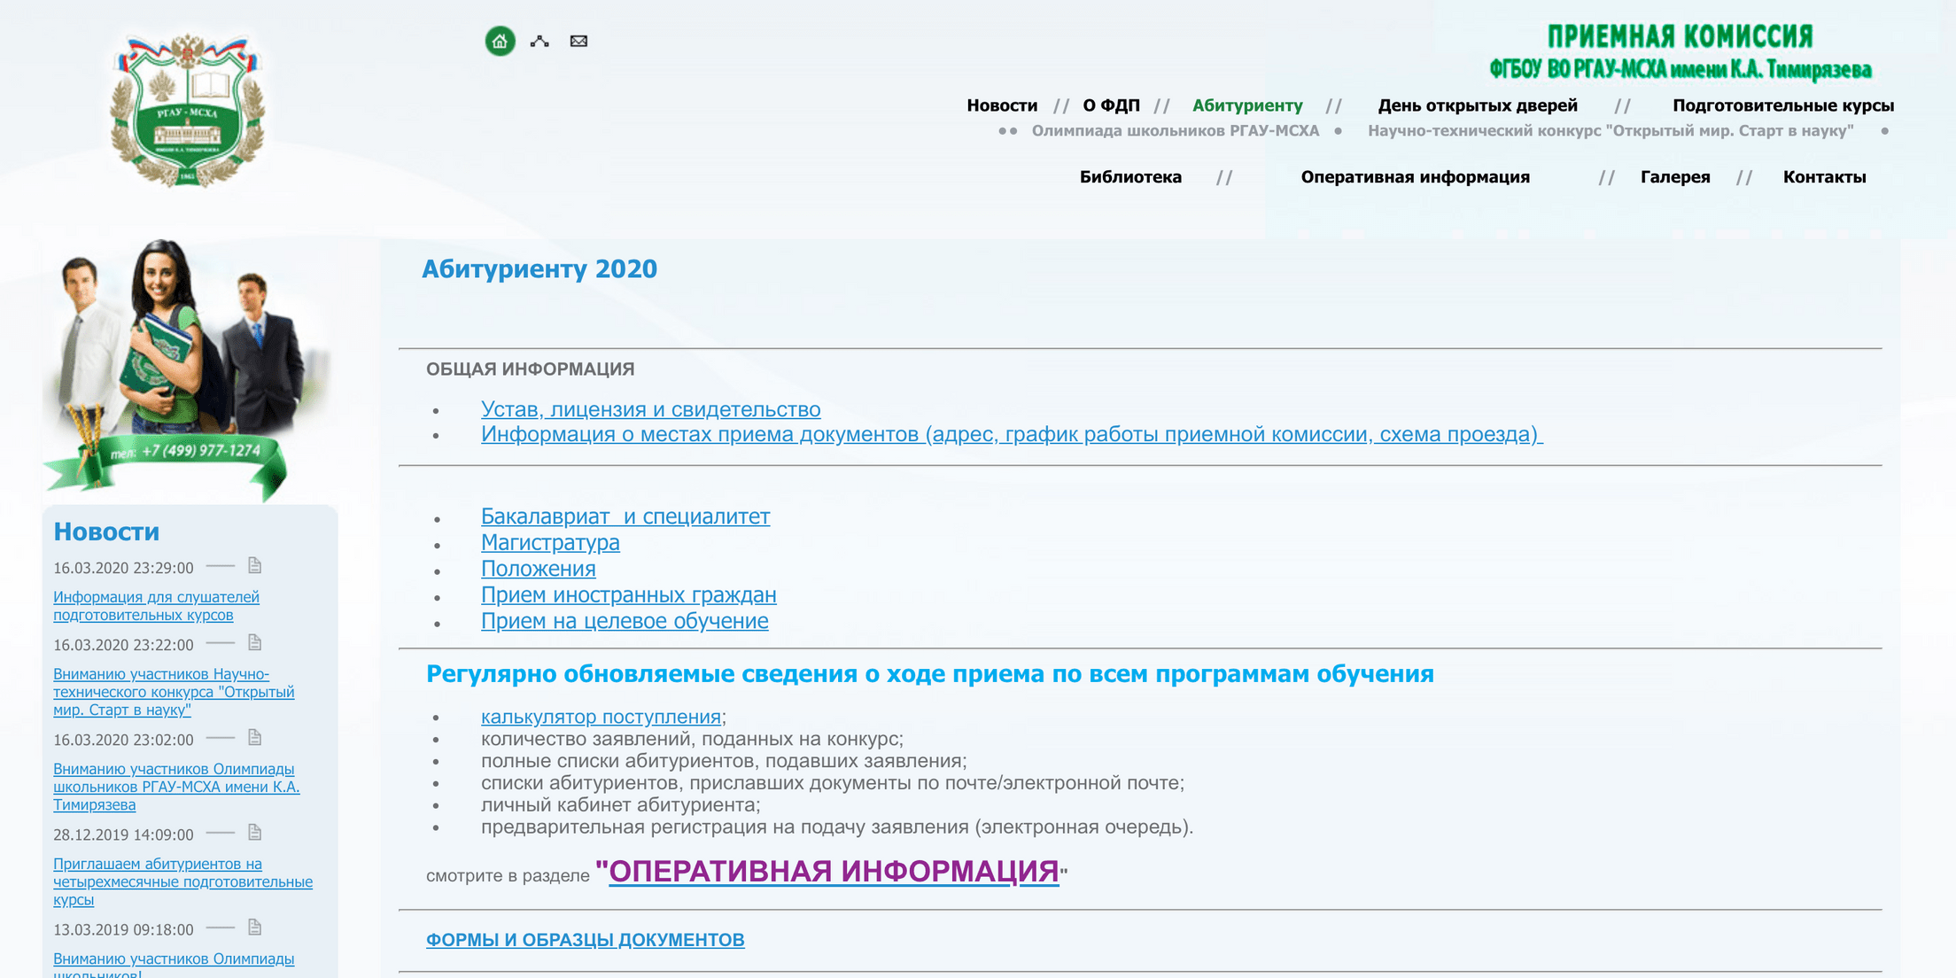Open Подготовительные курсы menu item
The height and width of the screenshot is (978, 1956).
point(1783,105)
